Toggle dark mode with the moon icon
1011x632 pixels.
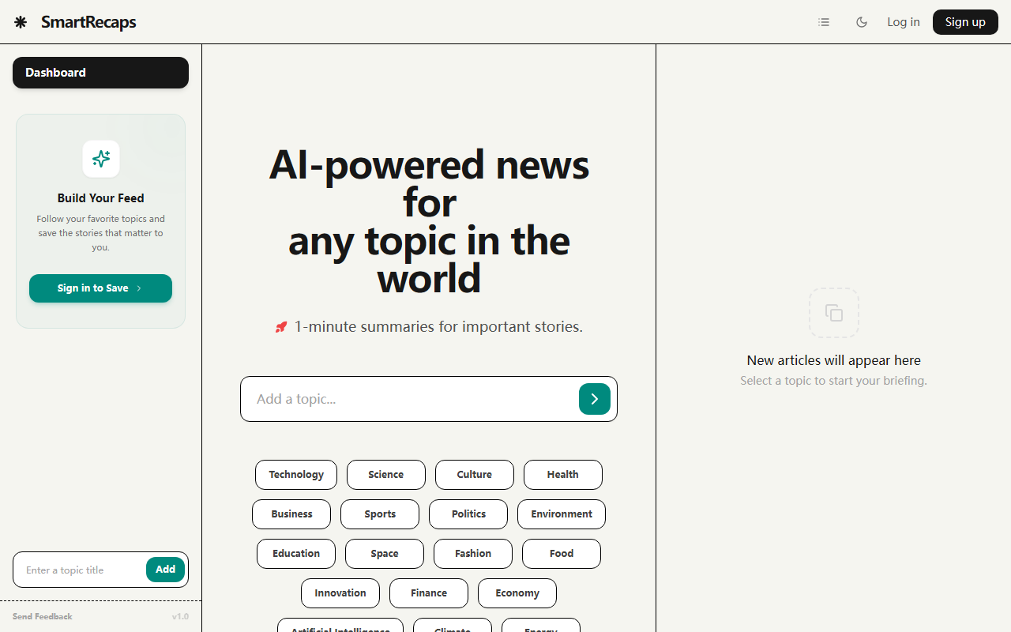[862, 22]
